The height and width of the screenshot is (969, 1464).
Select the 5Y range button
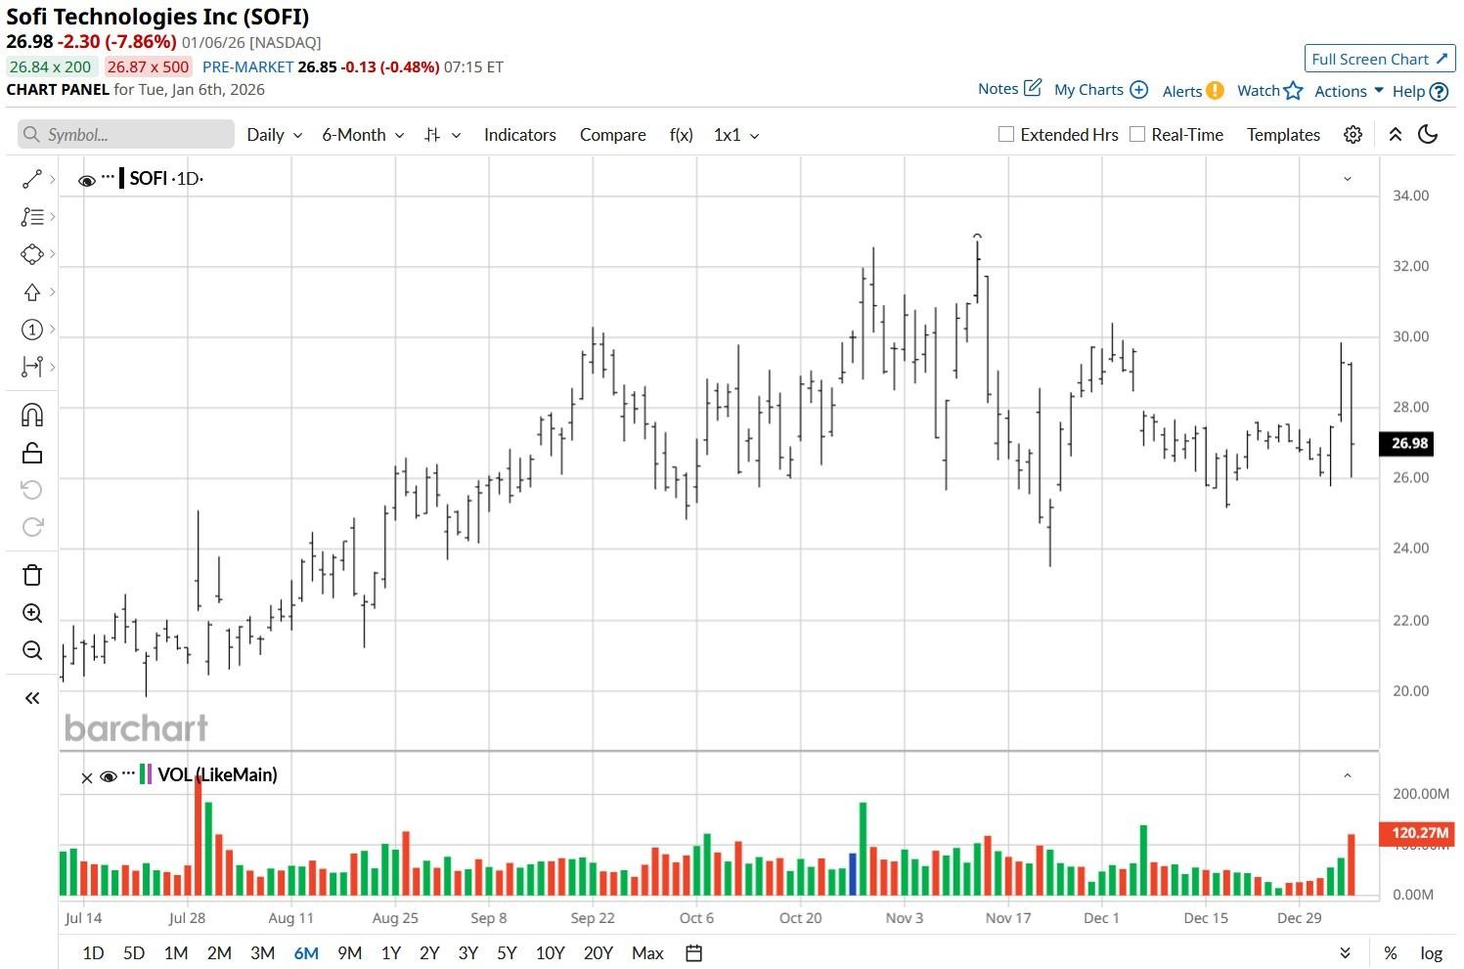click(507, 953)
